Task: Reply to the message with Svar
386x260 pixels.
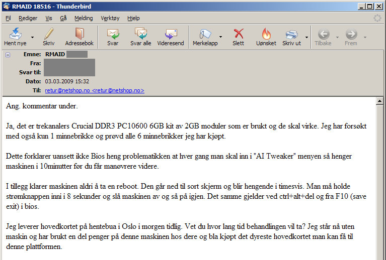Action: (x=113, y=37)
